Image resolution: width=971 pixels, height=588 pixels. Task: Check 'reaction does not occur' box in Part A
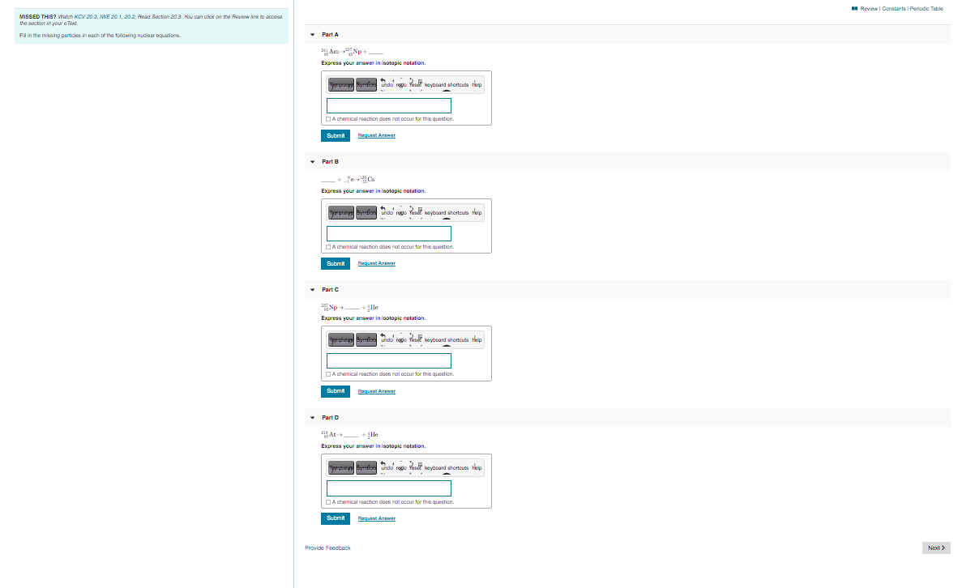328,119
